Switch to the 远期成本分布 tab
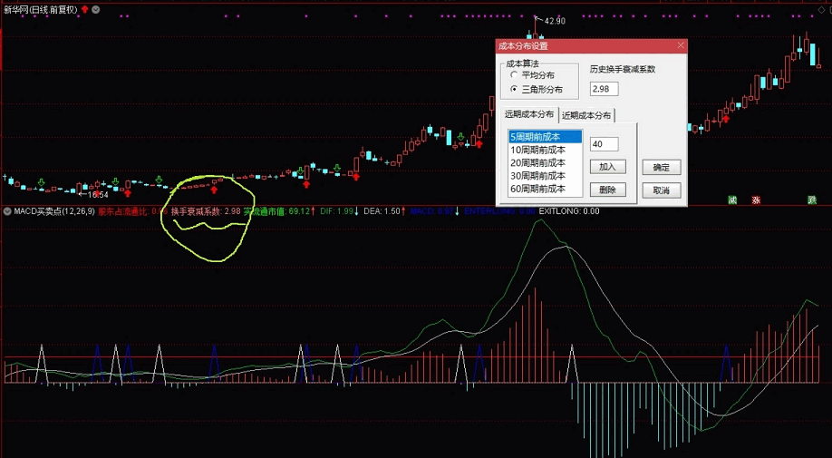832x458 pixels. click(x=528, y=114)
